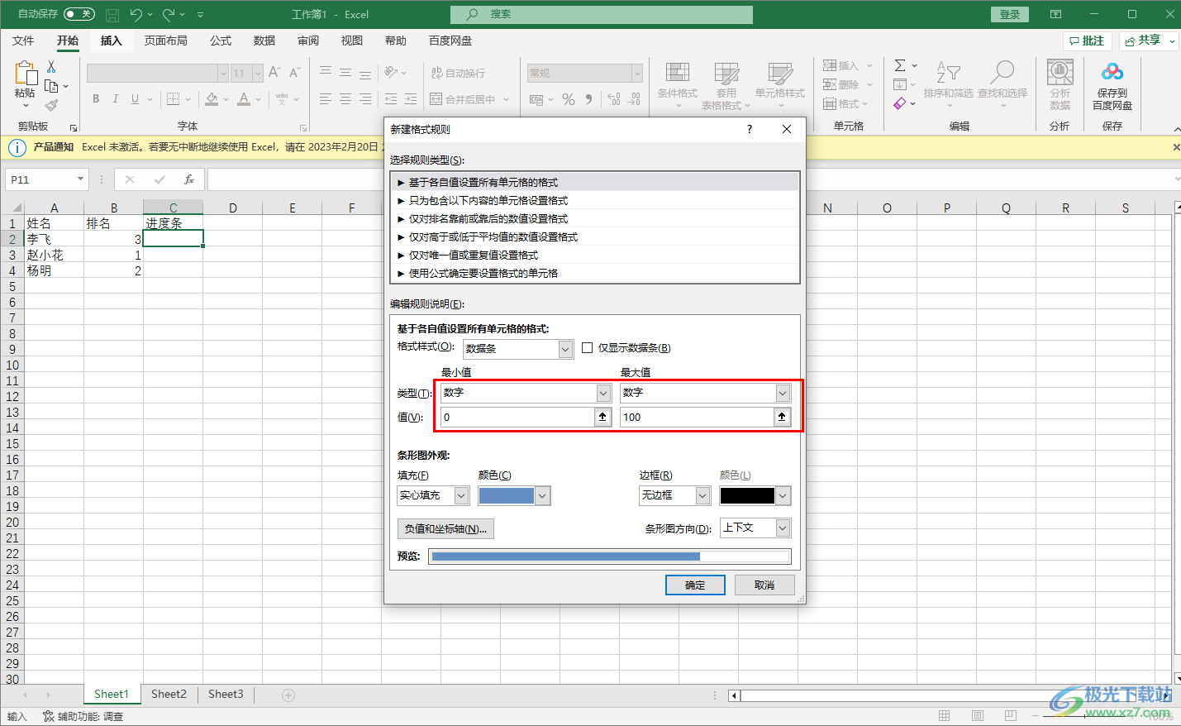Screen dimensions: 1181x726
Task: Toggle Wrap Text option
Action: pyautogui.click(x=459, y=73)
